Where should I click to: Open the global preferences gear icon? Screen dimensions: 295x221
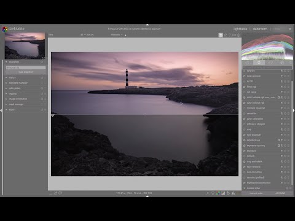tap(238, 35)
